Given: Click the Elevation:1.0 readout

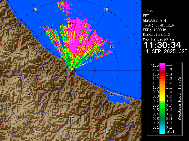Looking at the screenshot, I should click(156, 35).
